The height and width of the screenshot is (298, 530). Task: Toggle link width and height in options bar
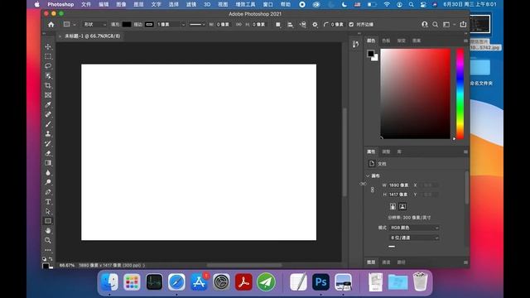click(x=238, y=25)
